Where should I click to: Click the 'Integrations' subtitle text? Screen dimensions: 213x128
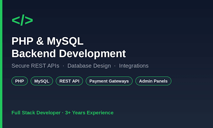click(134, 66)
